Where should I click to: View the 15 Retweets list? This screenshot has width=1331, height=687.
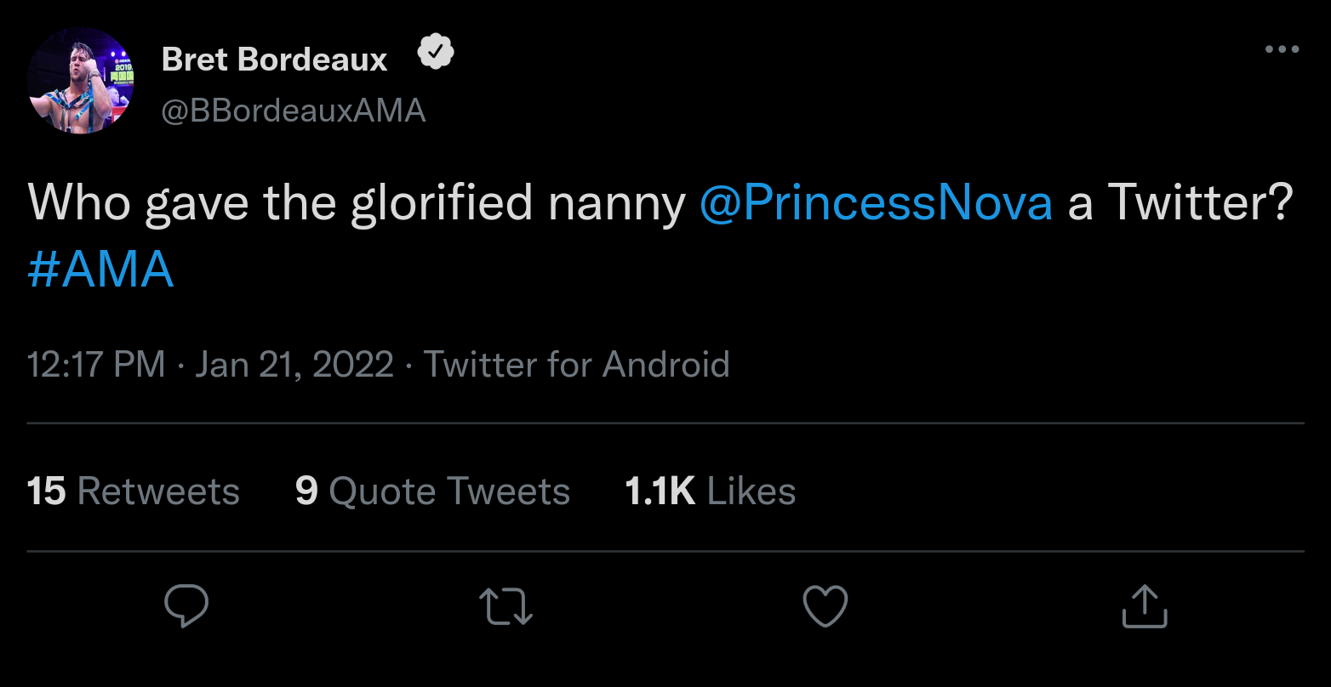134,491
